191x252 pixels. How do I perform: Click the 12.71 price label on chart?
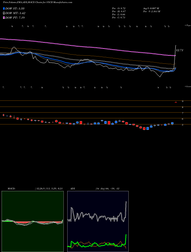180,50
